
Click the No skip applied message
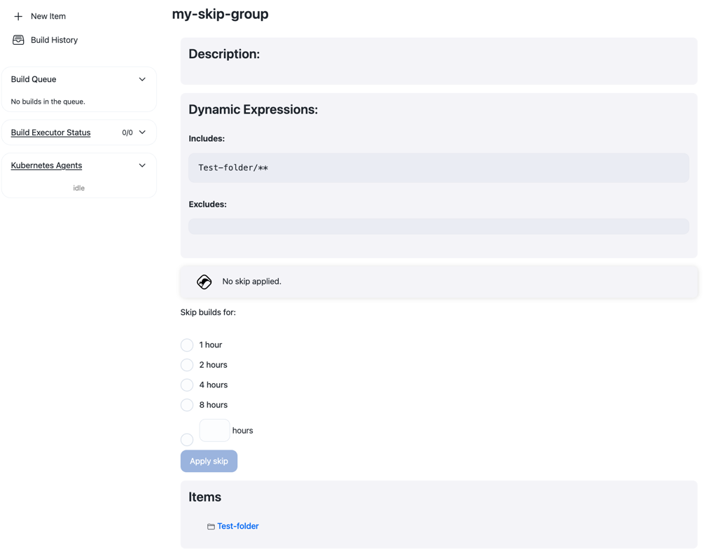tap(251, 282)
